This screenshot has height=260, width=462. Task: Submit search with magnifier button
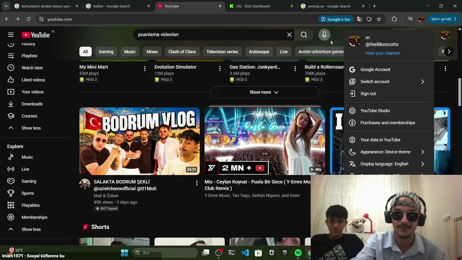coord(304,35)
